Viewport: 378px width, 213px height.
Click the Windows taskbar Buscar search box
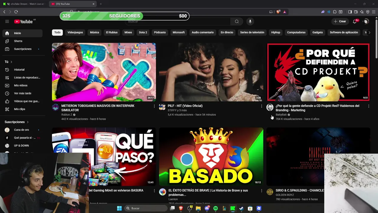(x=146, y=208)
